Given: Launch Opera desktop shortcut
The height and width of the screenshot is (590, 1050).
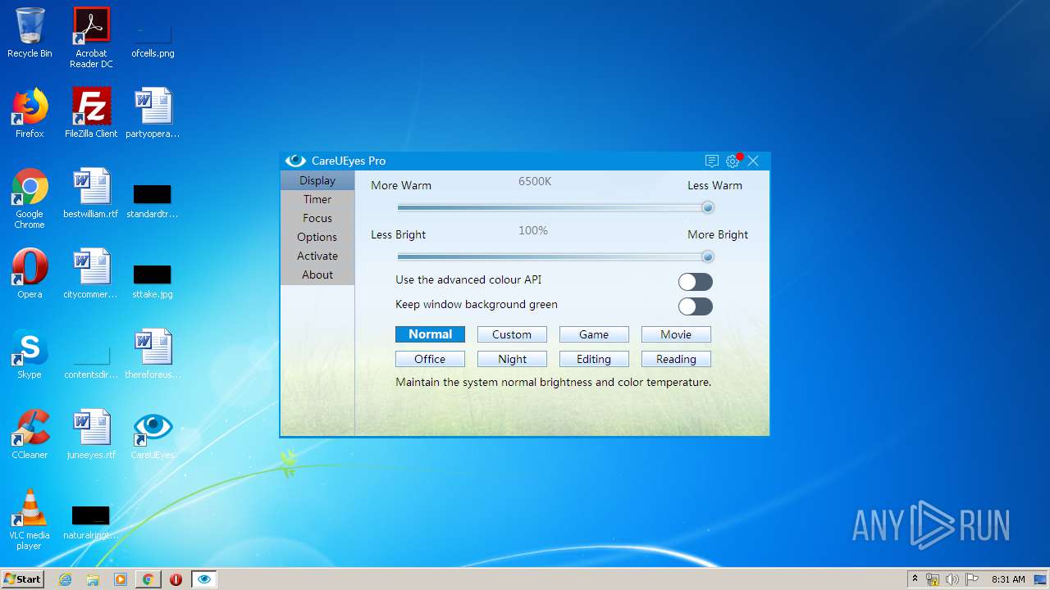Looking at the screenshot, I should tap(30, 274).
